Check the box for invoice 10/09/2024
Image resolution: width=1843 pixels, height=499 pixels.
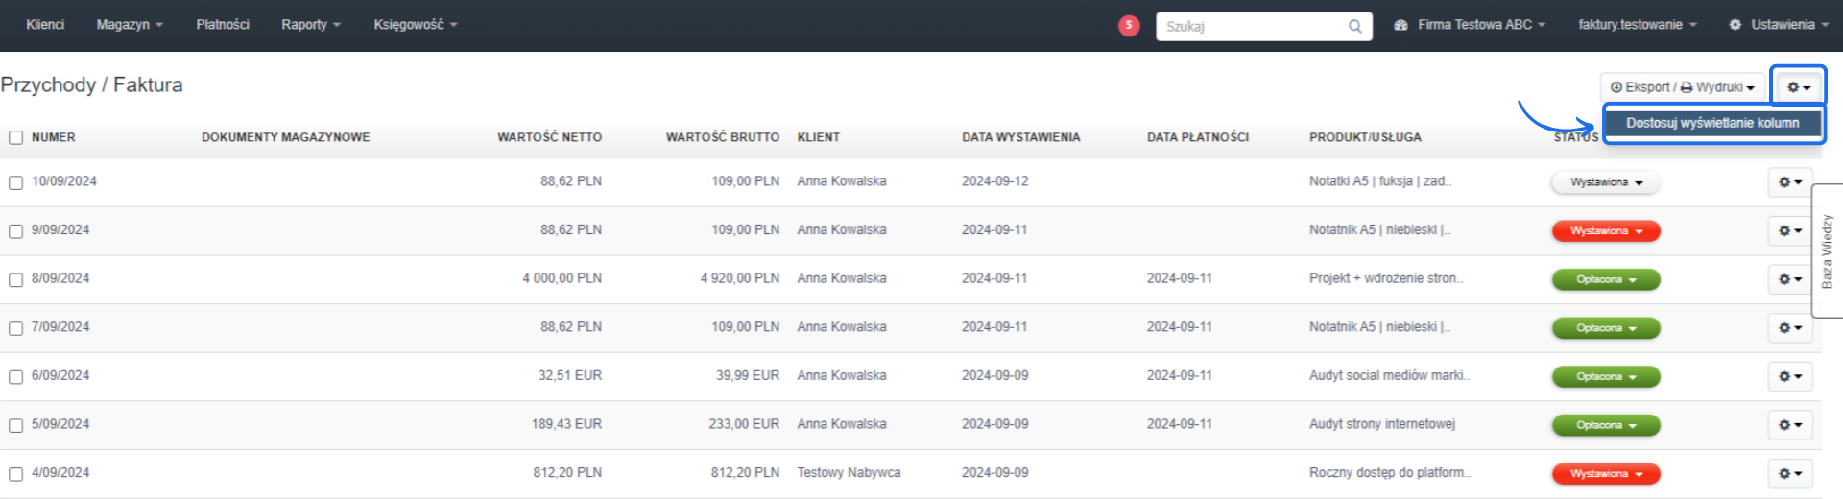click(16, 182)
